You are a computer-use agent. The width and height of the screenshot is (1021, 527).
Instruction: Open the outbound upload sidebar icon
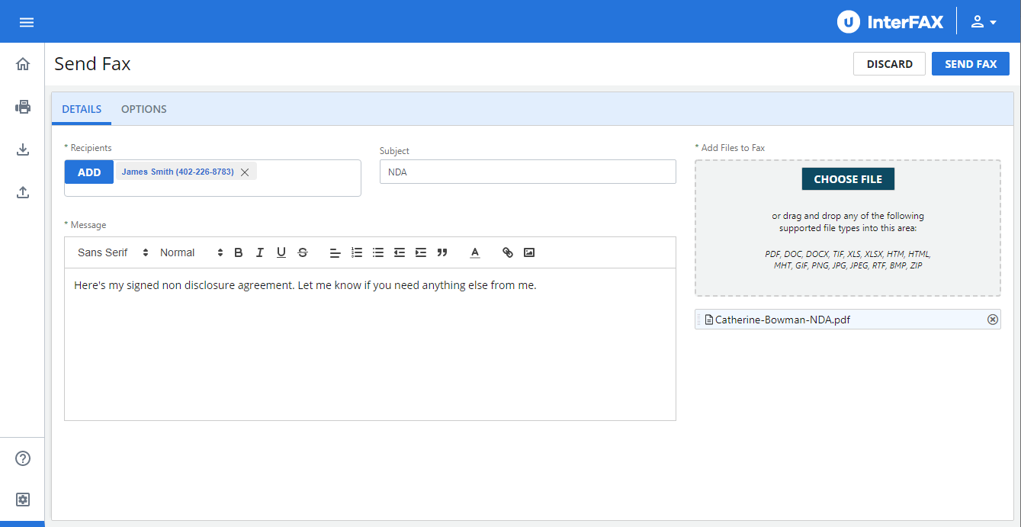[x=23, y=192]
